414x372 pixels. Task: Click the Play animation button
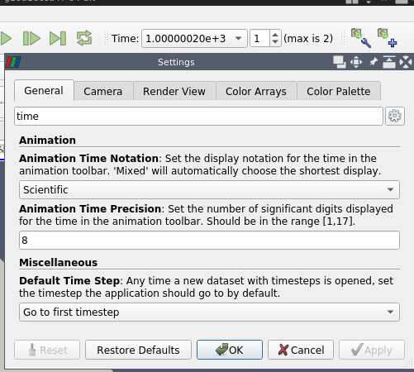pos(5,38)
